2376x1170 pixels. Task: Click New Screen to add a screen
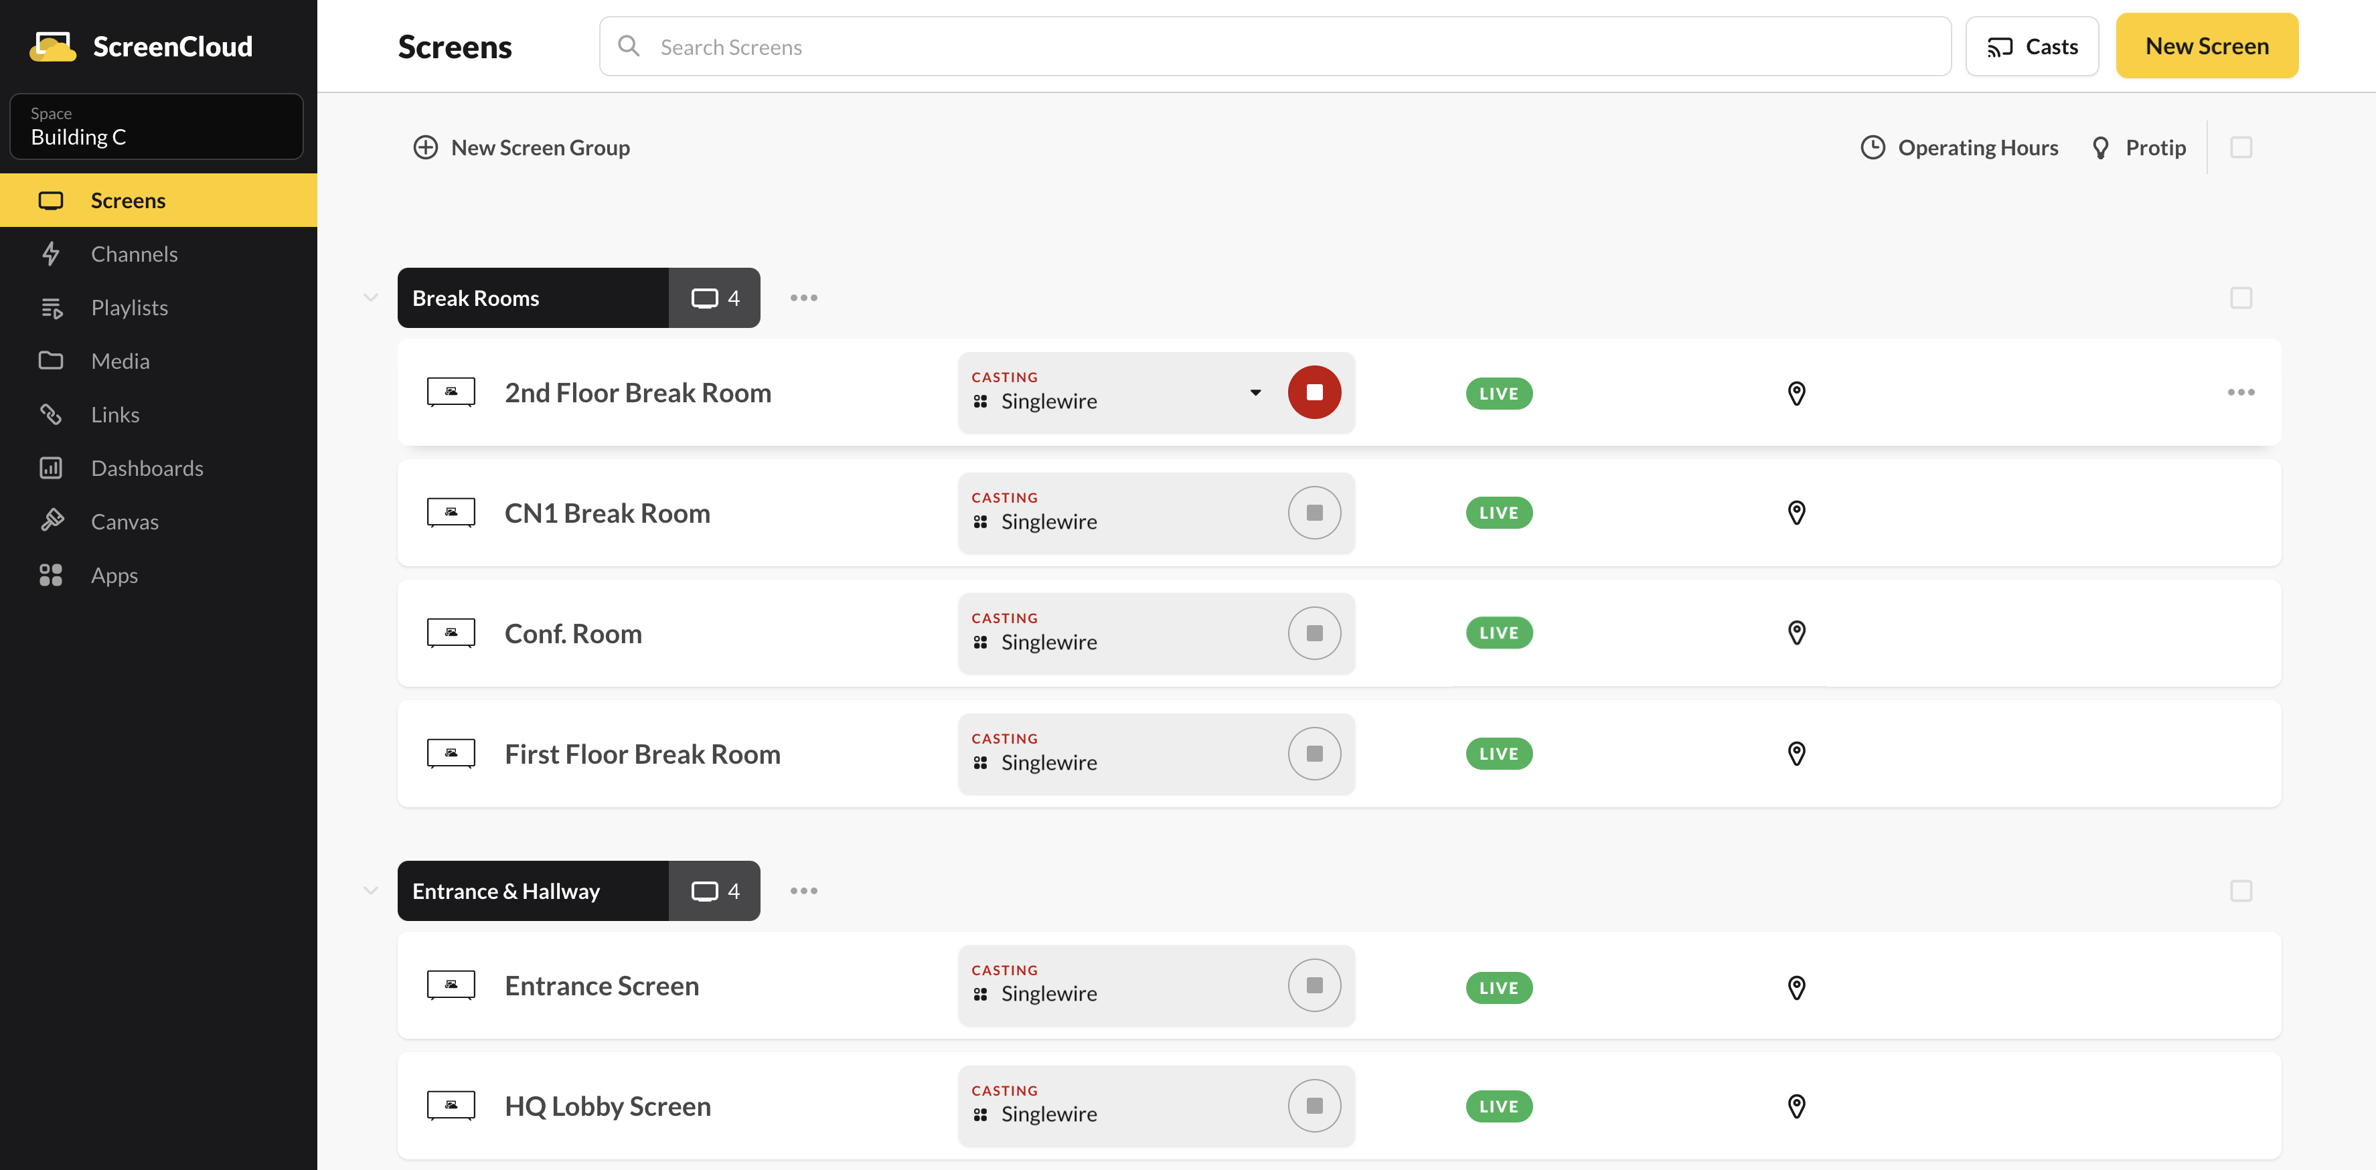pos(2208,46)
